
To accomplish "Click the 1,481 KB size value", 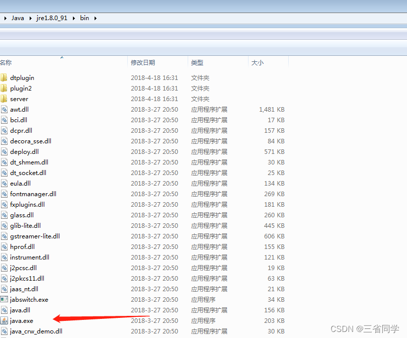I will [272, 109].
